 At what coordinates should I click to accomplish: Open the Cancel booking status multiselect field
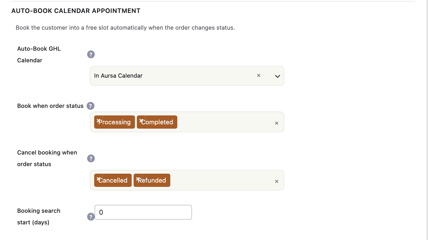pyautogui.click(x=187, y=180)
